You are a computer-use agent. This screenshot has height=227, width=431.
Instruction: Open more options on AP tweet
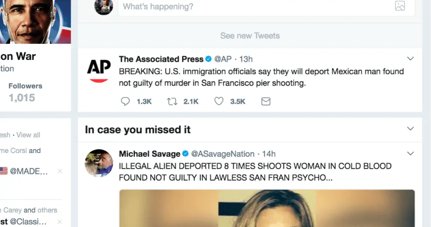pyautogui.click(x=410, y=59)
